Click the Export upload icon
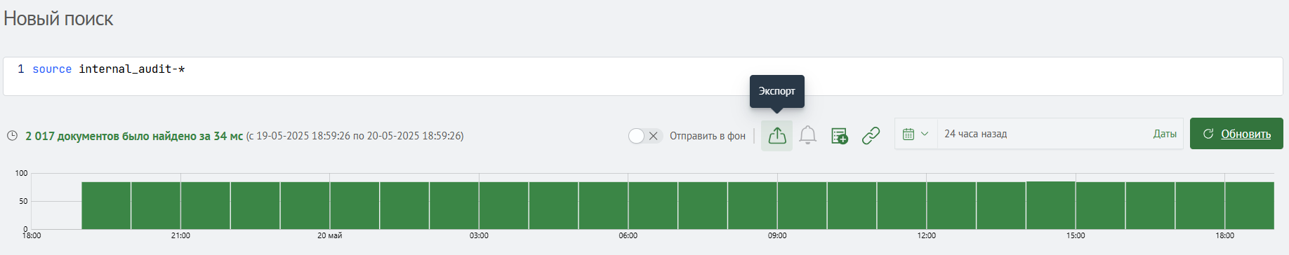1289x255 pixels. (x=776, y=135)
